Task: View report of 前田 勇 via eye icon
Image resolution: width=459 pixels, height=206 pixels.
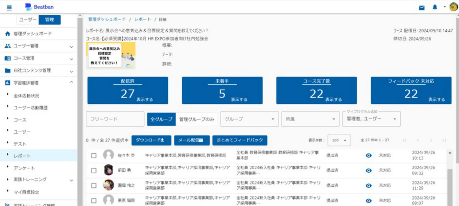Action: pyautogui.click(x=369, y=170)
